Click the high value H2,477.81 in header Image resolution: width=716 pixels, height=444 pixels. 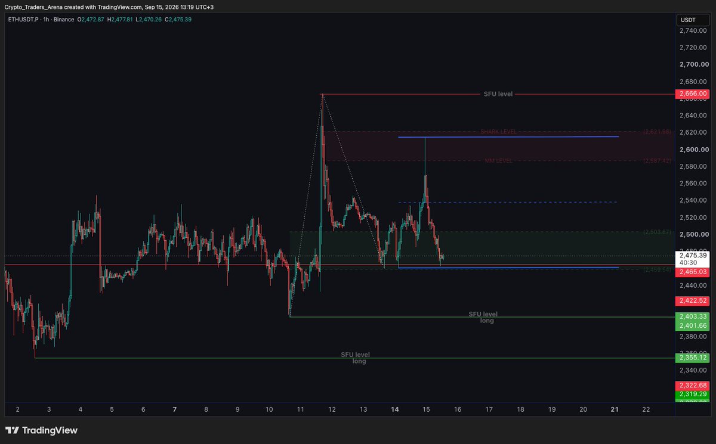pyautogui.click(x=119, y=20)
